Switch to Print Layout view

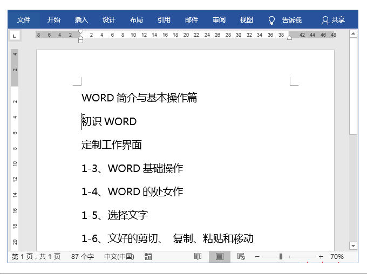point(219,257)
